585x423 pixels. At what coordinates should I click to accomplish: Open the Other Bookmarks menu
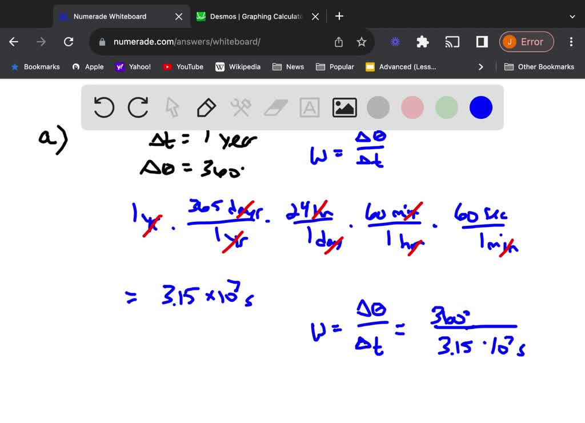(x=539, y=66)
